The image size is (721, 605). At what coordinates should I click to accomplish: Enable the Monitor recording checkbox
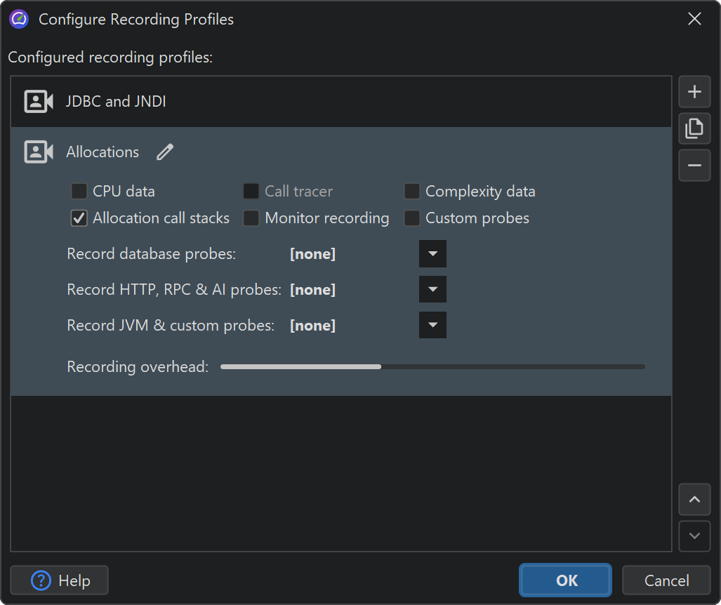(251, 218)
